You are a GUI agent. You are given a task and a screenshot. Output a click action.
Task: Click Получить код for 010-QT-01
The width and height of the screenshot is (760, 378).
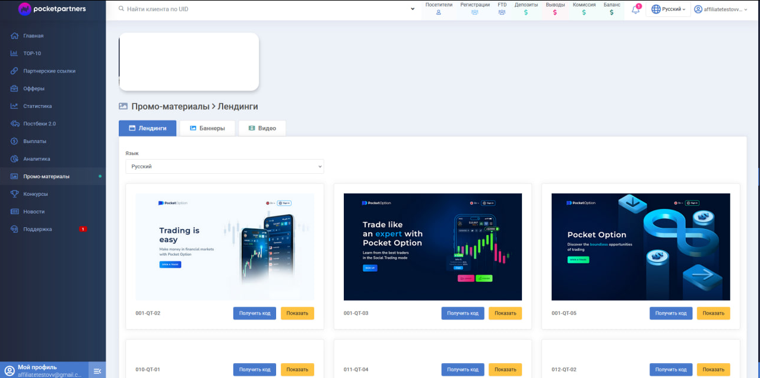255,370
